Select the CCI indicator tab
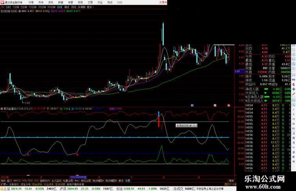Viewport: 296px width, 191px height. click(36, 181)
